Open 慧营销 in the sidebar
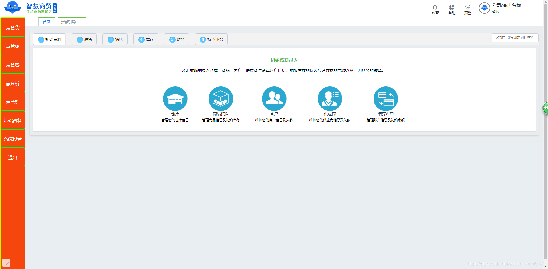548x269 pixels. pyautogui.click(x=13, y=102)
